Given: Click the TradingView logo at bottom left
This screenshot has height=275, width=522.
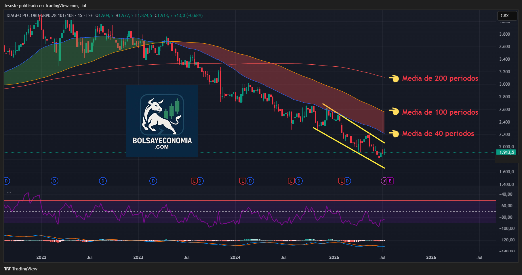Looking at the screenshot, I should 21,269.
